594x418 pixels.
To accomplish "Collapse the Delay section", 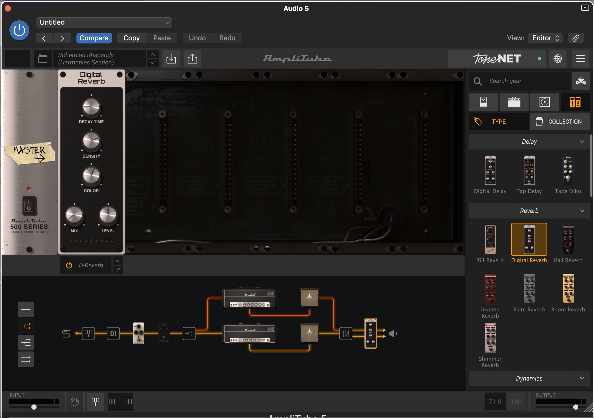I will 529,142.
